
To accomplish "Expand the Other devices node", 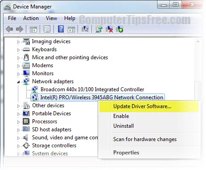I will pos(18,106).
